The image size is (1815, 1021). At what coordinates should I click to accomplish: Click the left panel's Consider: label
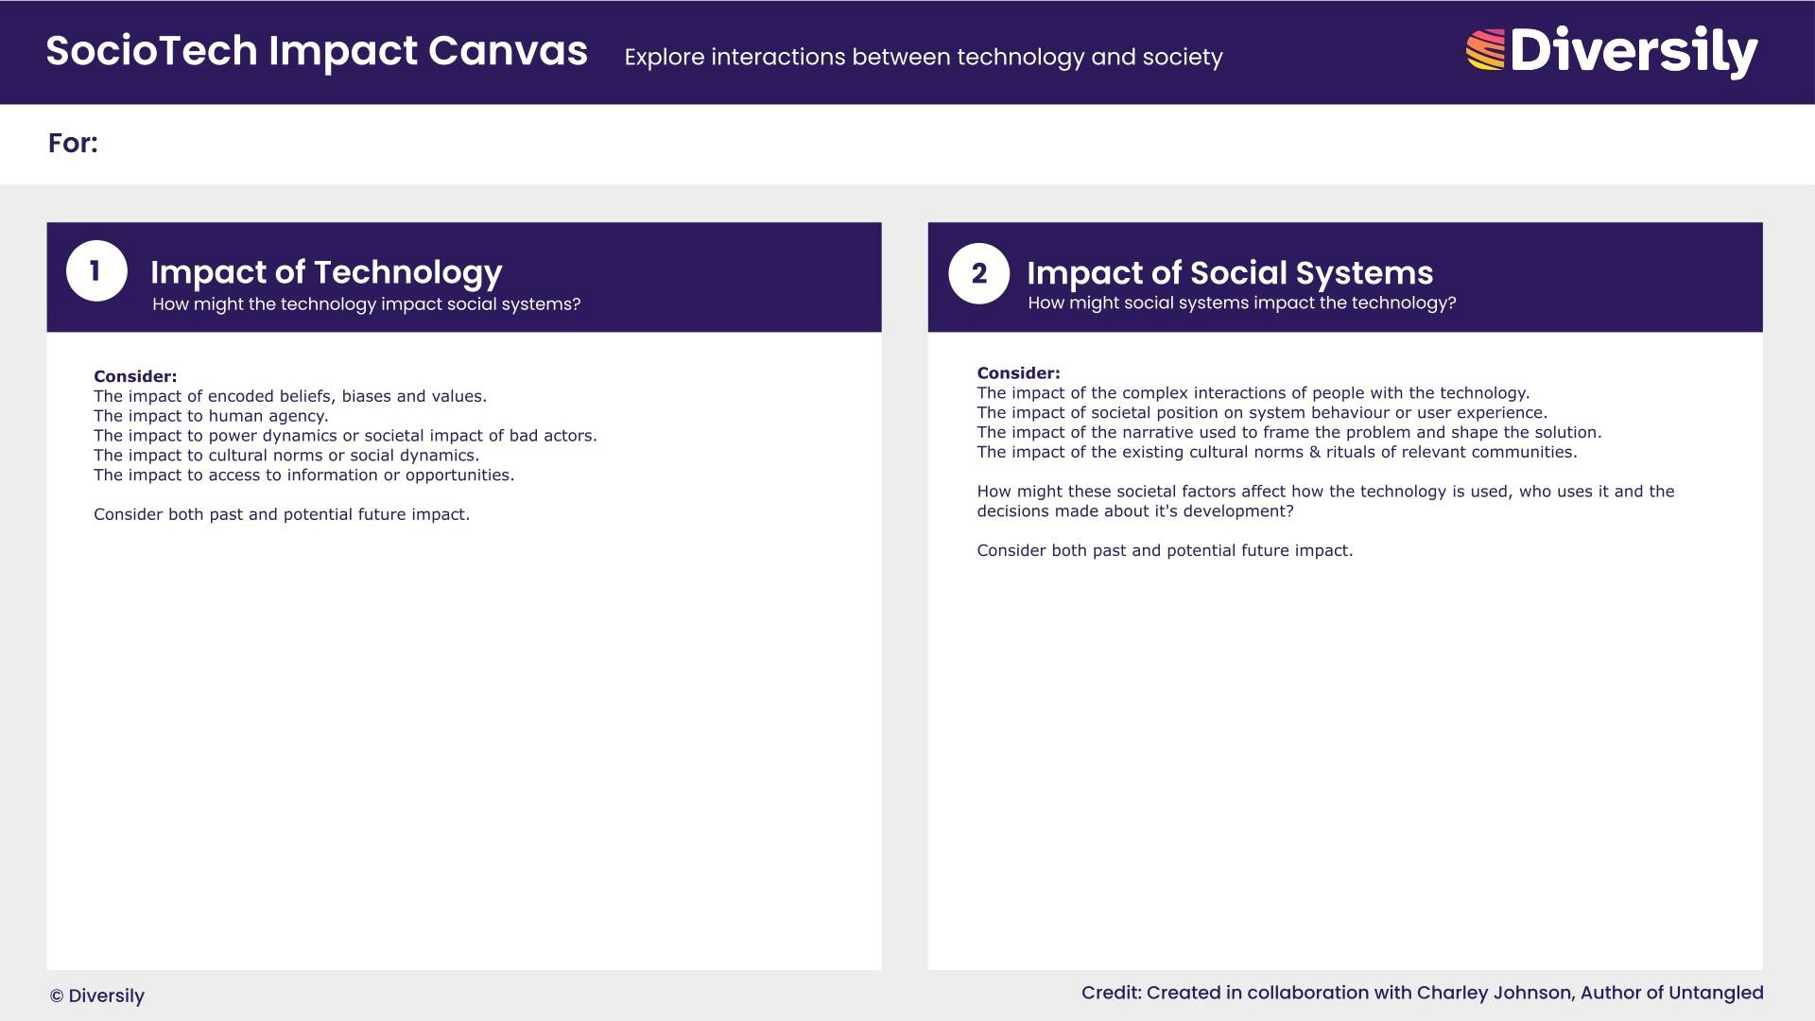click(135, 376)
